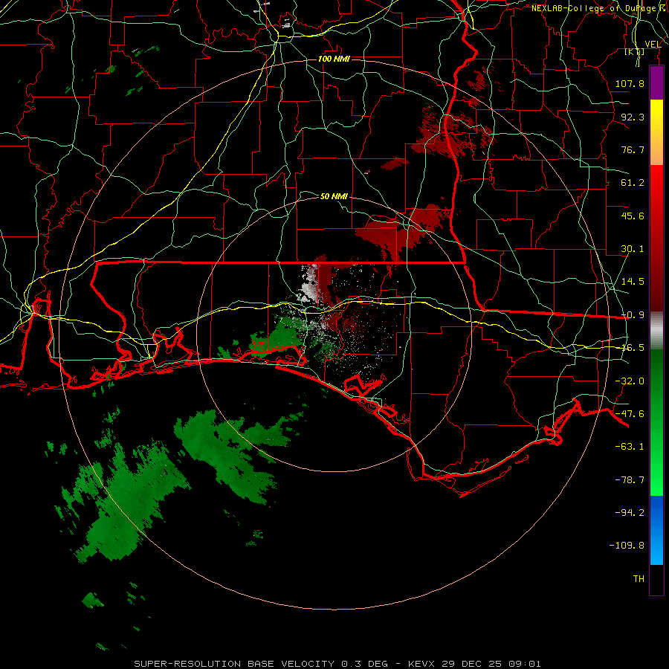Pick the purple segment of velocity color bar
669x669 pixels.
tap(656, 83)
